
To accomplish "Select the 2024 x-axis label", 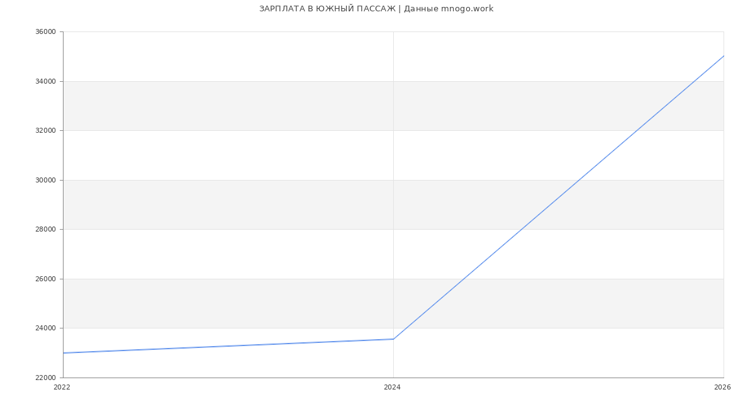I will [392, 388].
